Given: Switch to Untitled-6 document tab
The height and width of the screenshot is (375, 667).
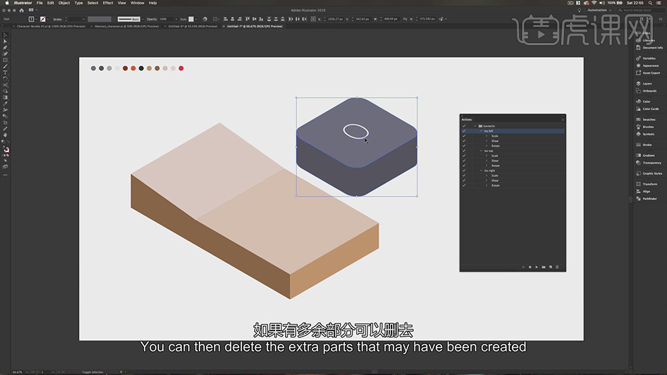Looking at the screenshot, I should (193, 26).
